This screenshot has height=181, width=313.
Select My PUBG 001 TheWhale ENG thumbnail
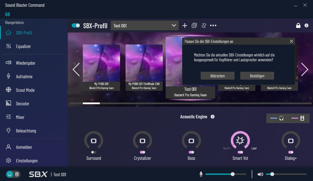pyautogui.click(x=144, y=67)
